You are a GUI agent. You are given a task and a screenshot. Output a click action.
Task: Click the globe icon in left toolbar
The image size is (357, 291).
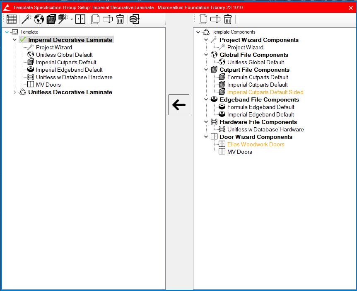pos(39,19)
